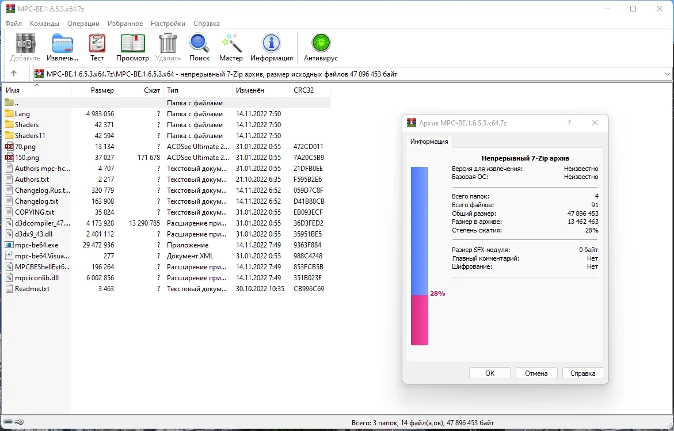Click the mpciconlib.dll file icon

tap(9, 277)
